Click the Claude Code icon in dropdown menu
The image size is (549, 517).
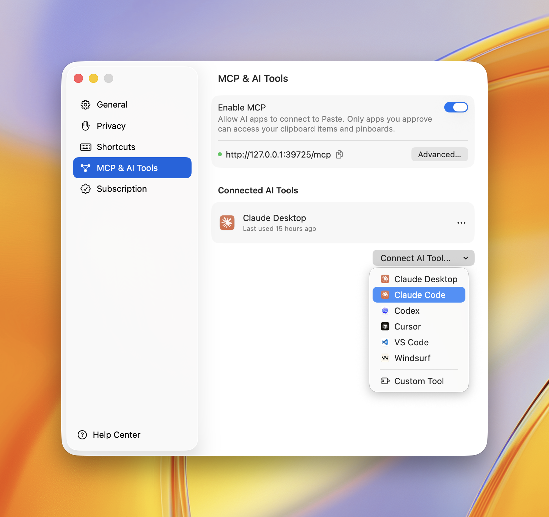[x=385, y=295]
